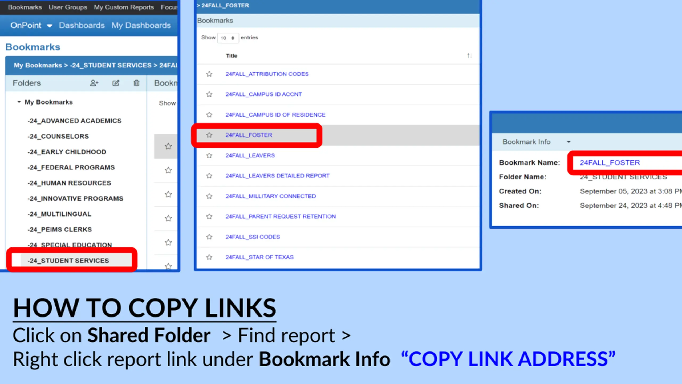Open the 24FALL_CAMPUS ID OF RESIDENCE link

275,115
